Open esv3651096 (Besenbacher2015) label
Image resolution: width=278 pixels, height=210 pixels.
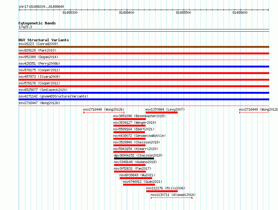[x=139, y=116]
